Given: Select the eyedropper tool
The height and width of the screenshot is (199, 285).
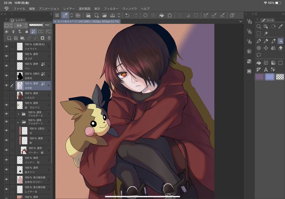Looking at the screenshot, I should (x=280, y=26).
